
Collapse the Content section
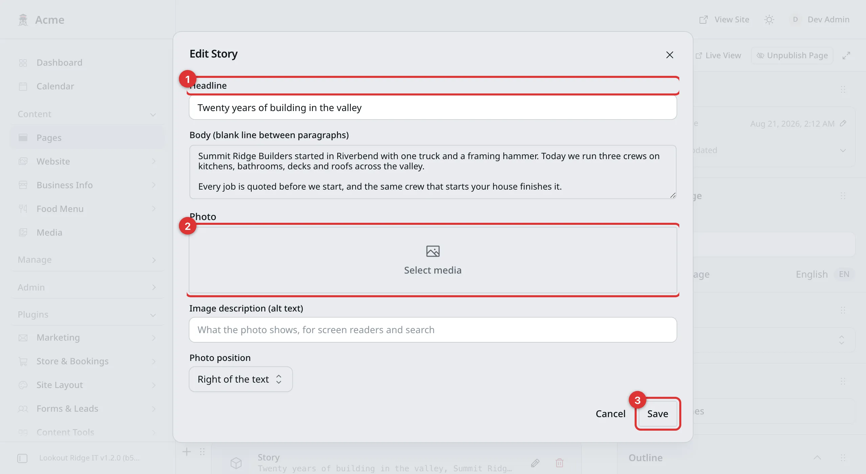click(87, 114)
